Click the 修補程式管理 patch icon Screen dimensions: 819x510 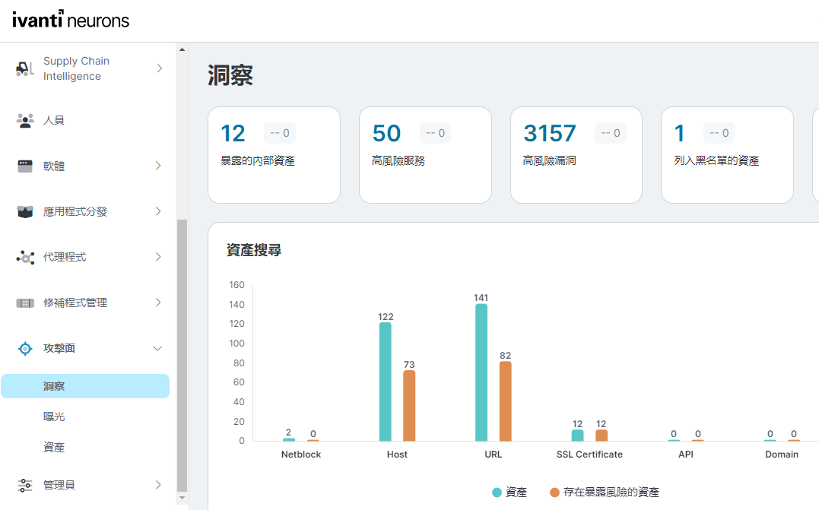(24, 303)
